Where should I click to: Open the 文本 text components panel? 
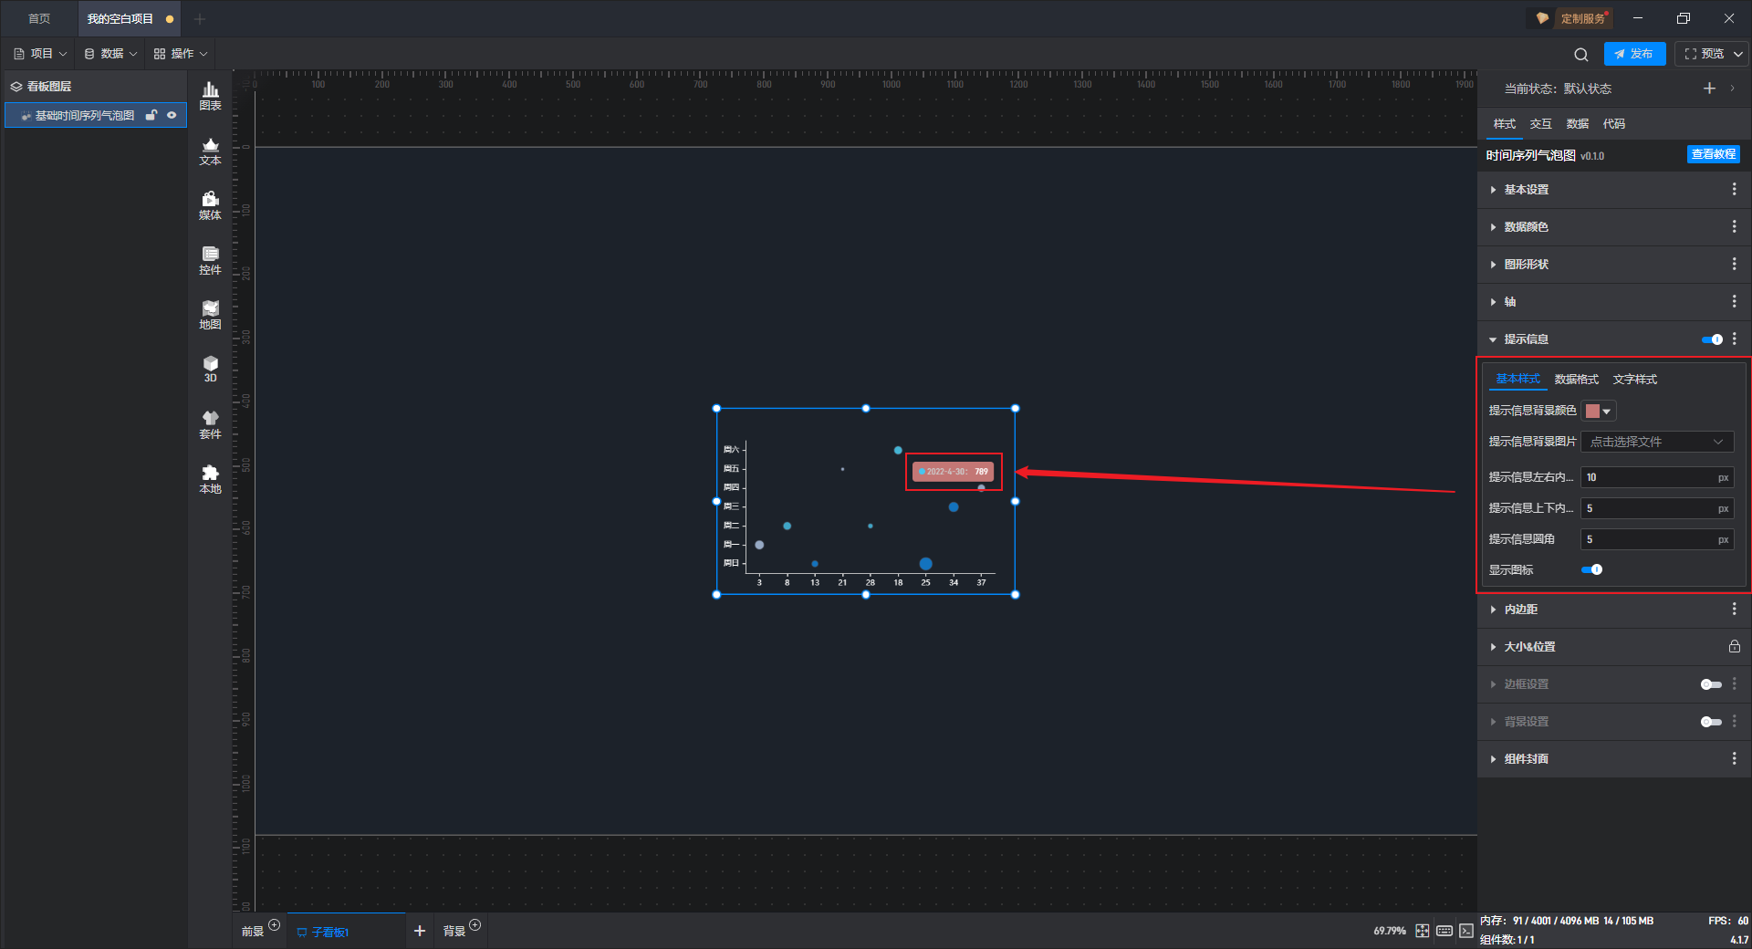[x=210, y=151]
